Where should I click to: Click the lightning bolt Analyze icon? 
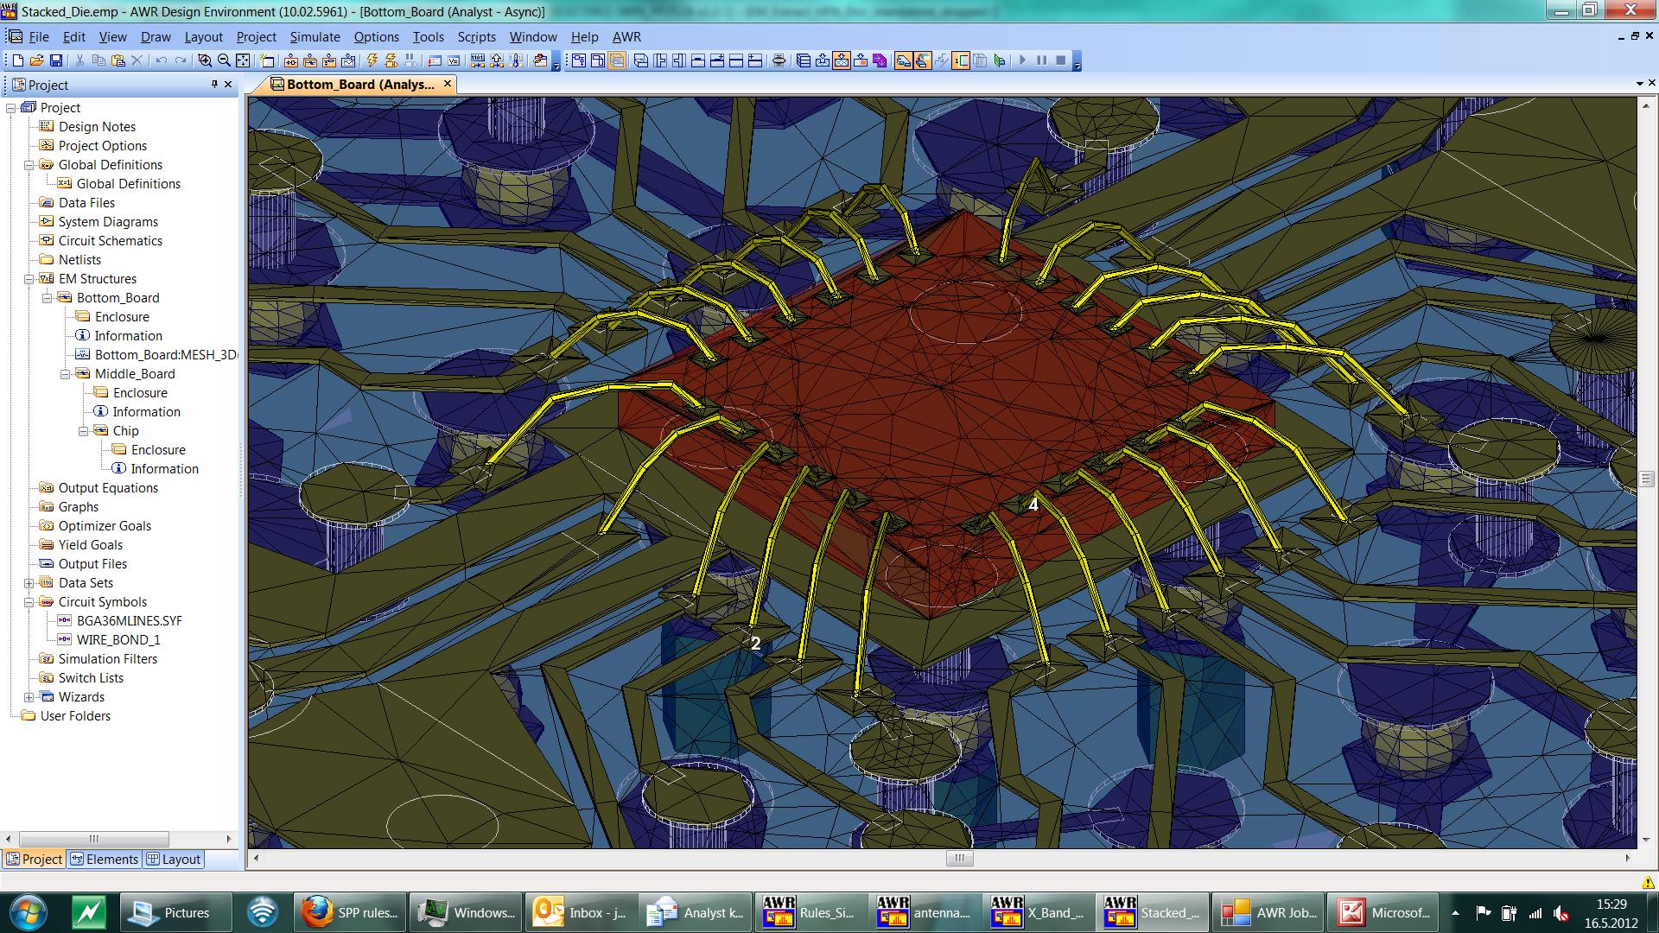(372, 60)
